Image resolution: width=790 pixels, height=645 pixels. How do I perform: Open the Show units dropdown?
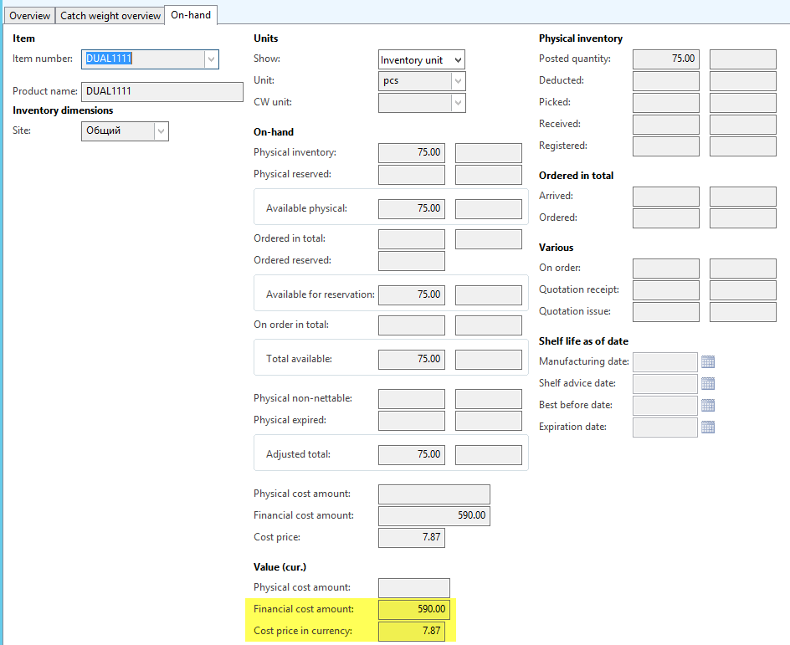[x=457, y=60]
